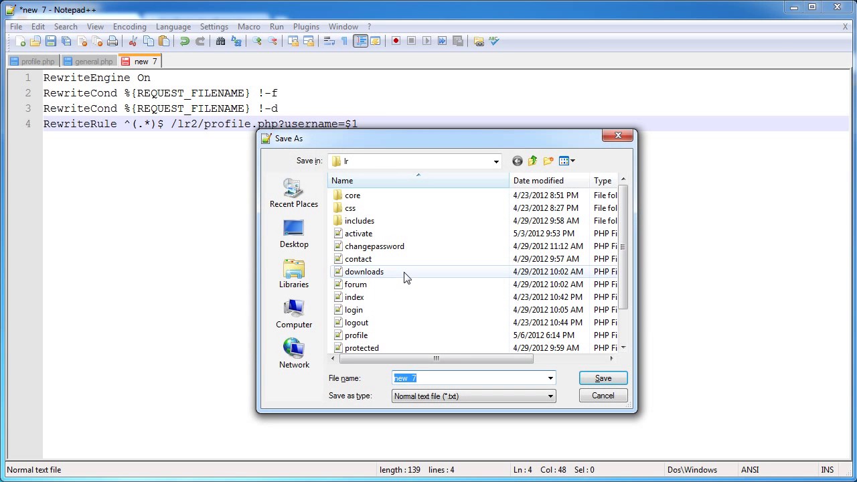
Task: Click the spell-check ABC toolbar icon
Action: click(x=494, y=42)
